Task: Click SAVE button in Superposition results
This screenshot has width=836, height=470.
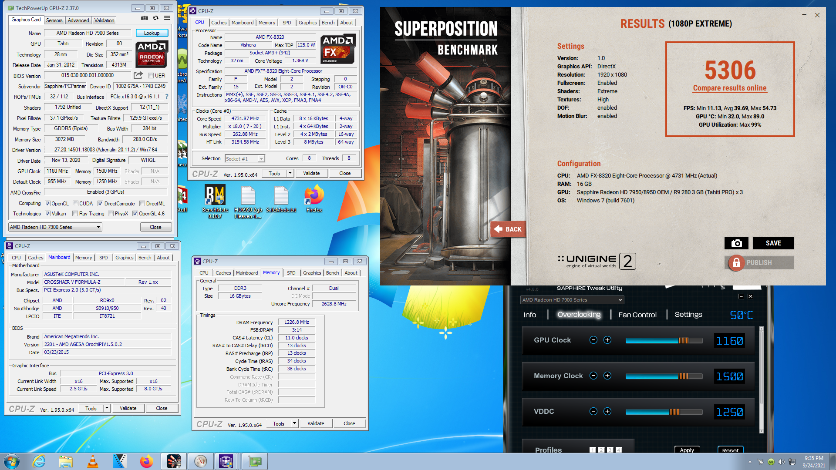Action: (x=773, y=243)
